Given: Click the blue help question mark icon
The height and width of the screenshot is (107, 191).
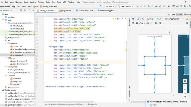Looking at the screenshot, I should 187,23.
